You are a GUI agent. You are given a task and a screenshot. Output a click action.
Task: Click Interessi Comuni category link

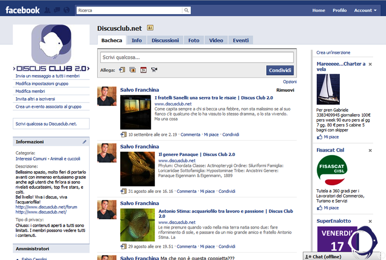click(31, 158)
